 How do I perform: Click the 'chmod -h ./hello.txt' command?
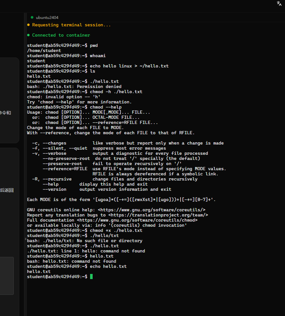85,92
